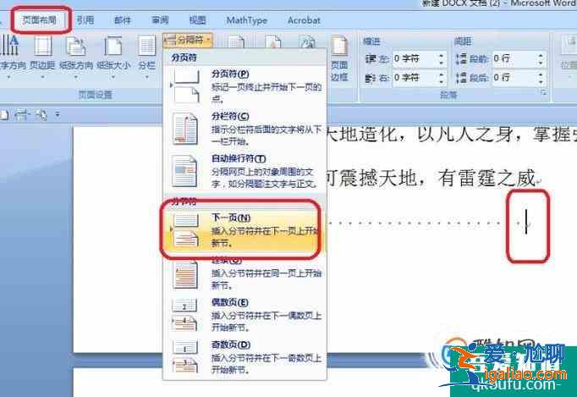The image size is (577, 397).
Task: Choose 自动换行符(T) text wrapping break
Action: pos(245,171)
